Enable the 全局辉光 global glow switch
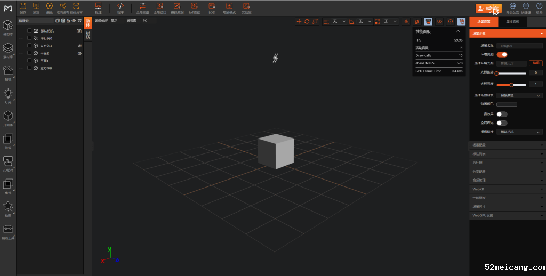This screenshot has width=546, height=276. click(502, 123)
